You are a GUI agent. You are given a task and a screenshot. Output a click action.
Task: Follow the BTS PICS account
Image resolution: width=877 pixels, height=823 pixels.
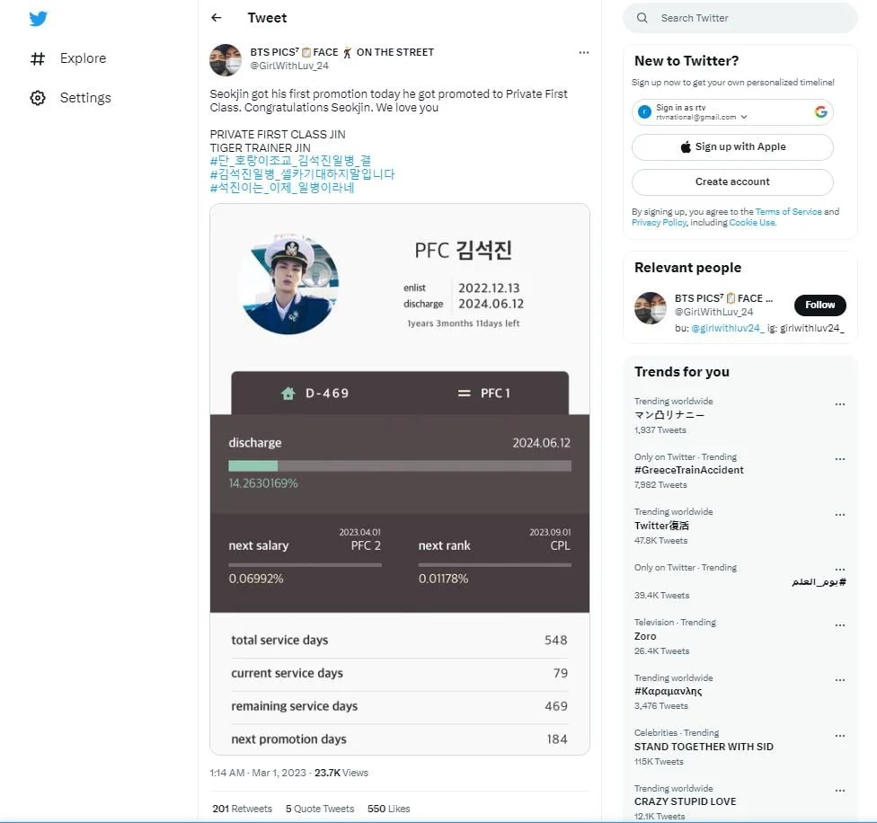point(820,305)
